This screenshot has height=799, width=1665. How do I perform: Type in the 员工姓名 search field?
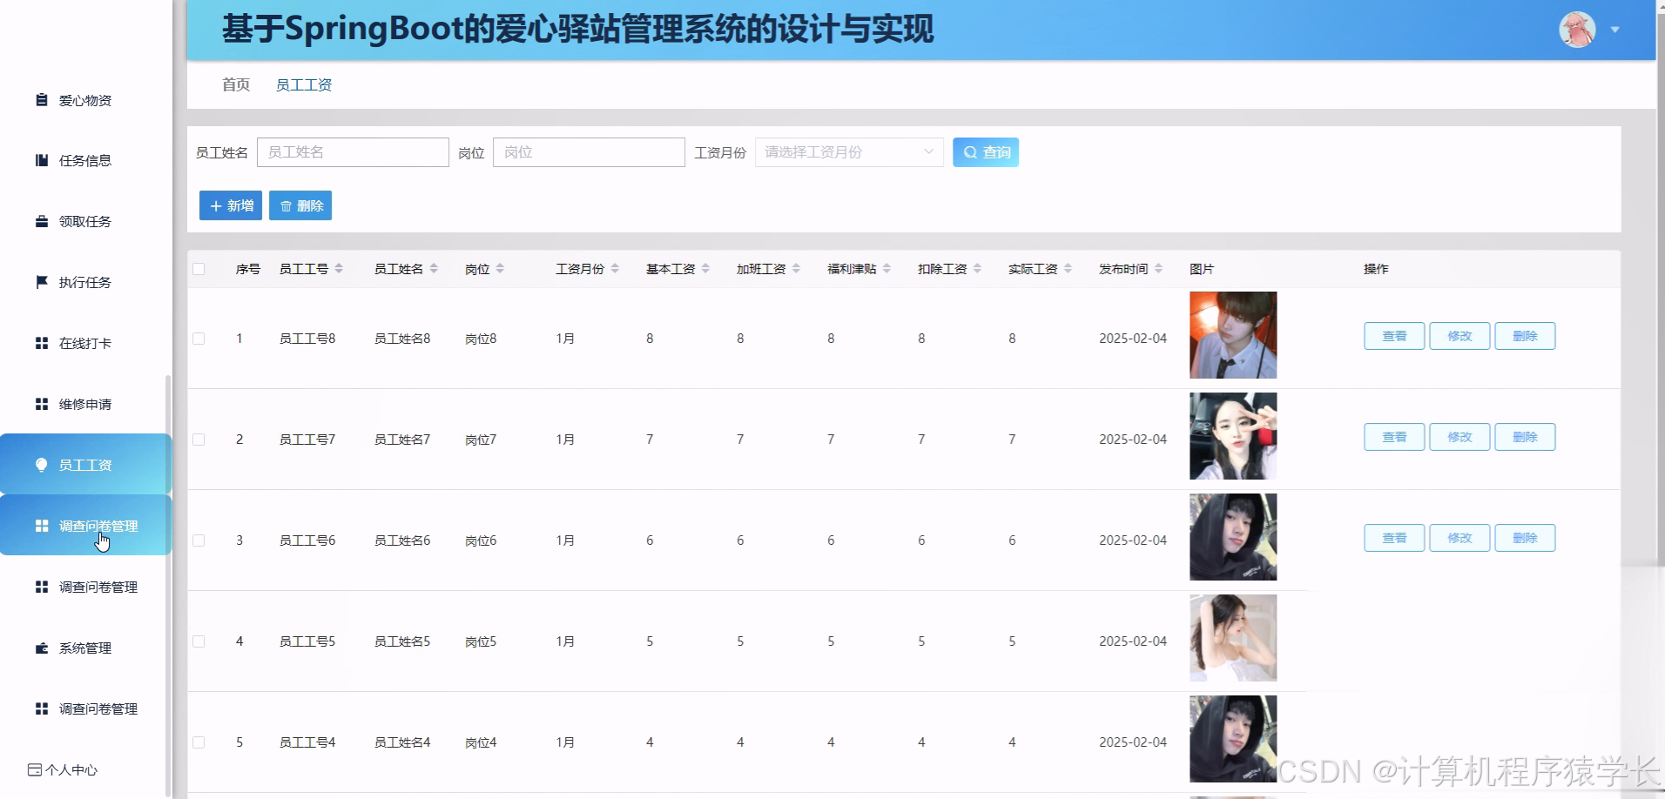353,151
